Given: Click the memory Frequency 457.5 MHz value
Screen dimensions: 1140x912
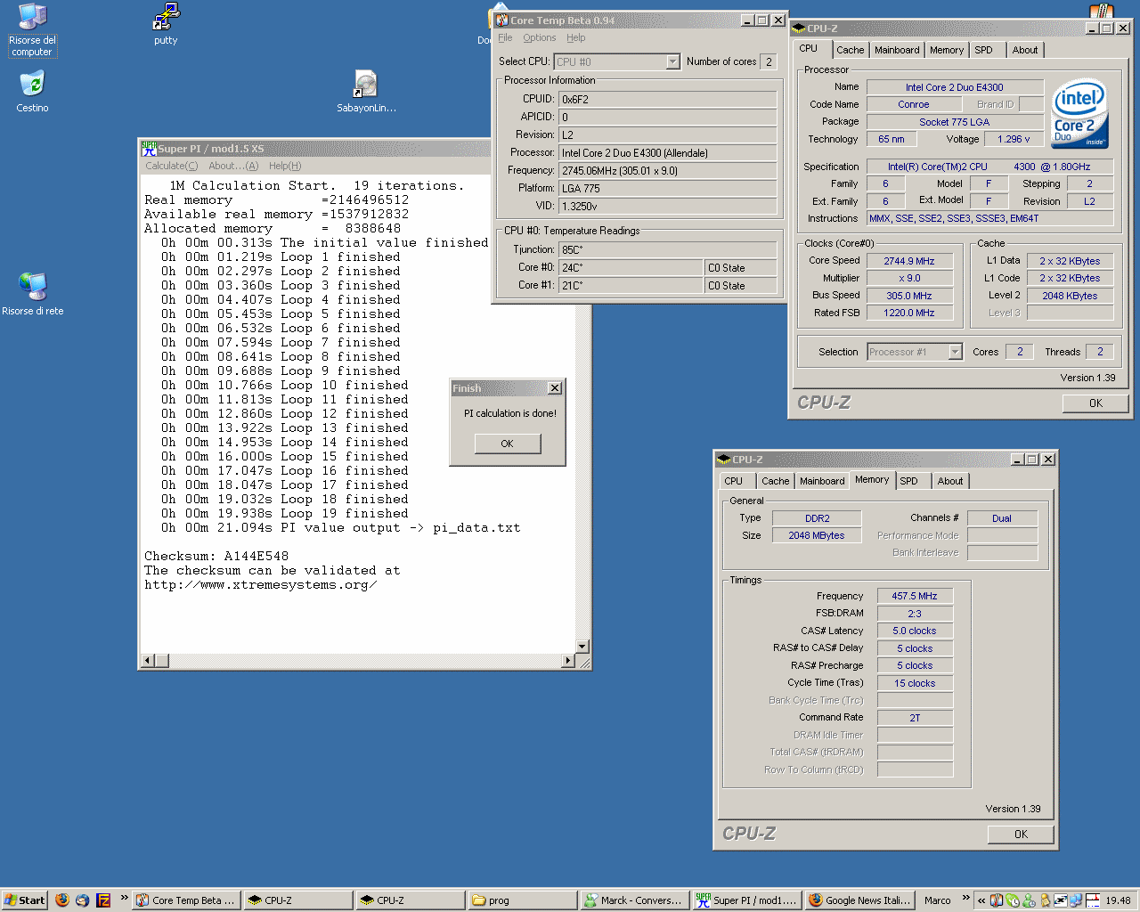Looking at the screenshot, I should 915,596.
